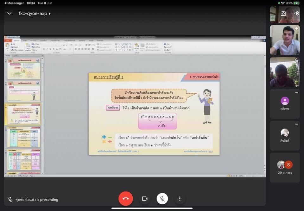Return to Messenger from the status bar

tap(14, 3)
